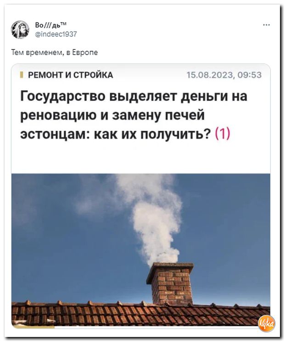
Task: Click empty white space under the headline
Action: [141, 158]
